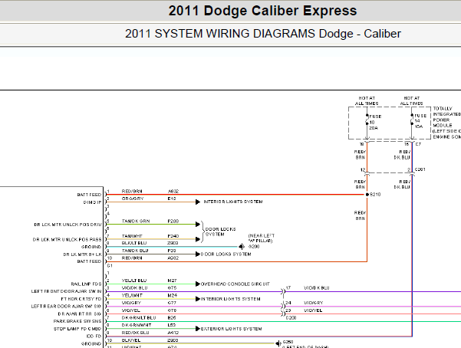
Task: Click circuit code "P33"
Action: pyautogui.click(x=172, y=251)
